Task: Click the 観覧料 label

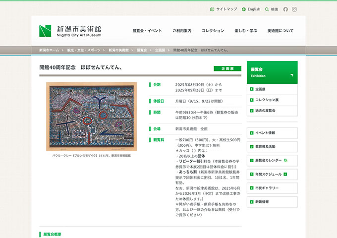Action: 159,140
